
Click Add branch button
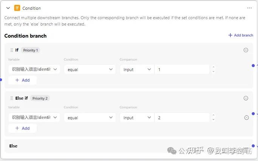[241, 35]
